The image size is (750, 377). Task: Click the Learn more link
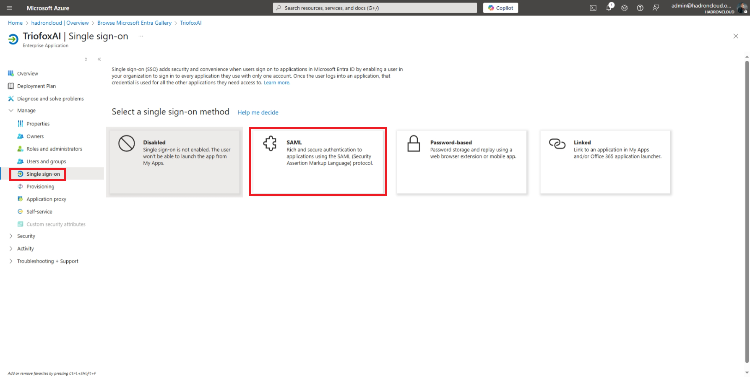pyautogui.click(x=277, y=83)
